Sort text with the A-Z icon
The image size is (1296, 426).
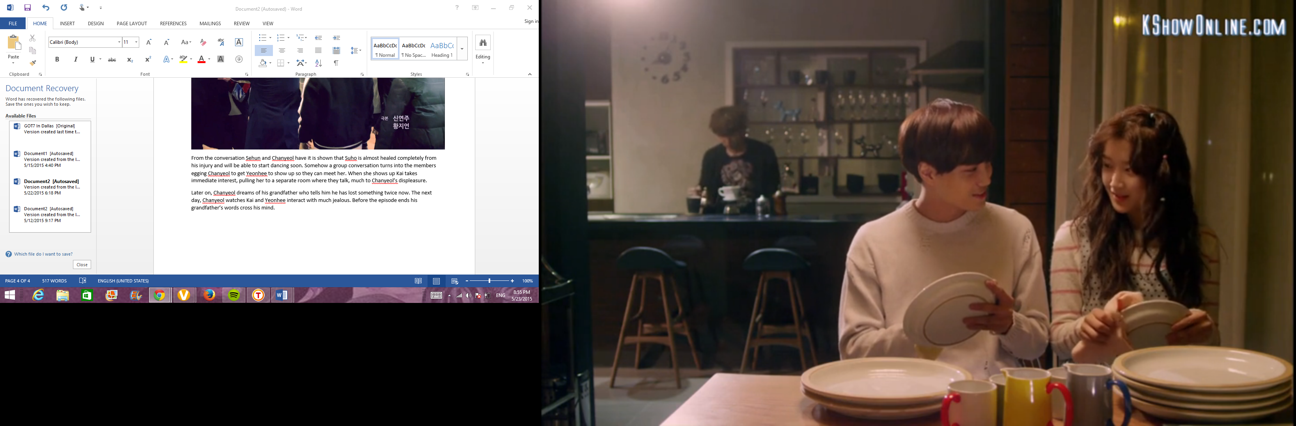pos(318,63)
